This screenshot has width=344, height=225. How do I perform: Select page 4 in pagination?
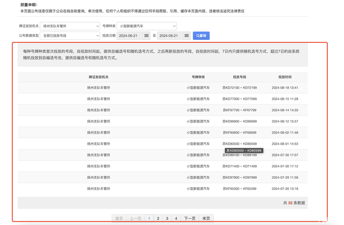point(176,218)
